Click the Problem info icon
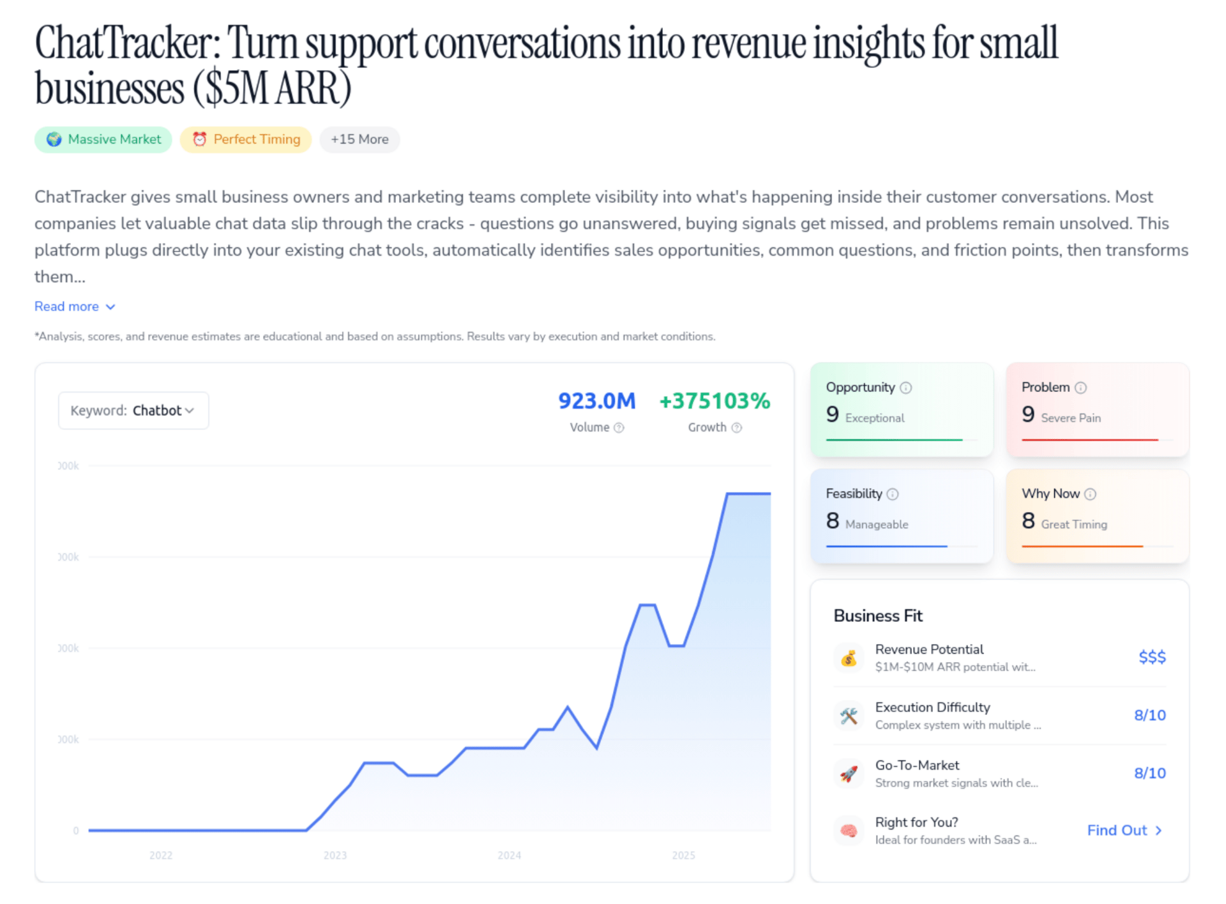This screenshot has width=1226, height=904. [x=1080, y=388]
